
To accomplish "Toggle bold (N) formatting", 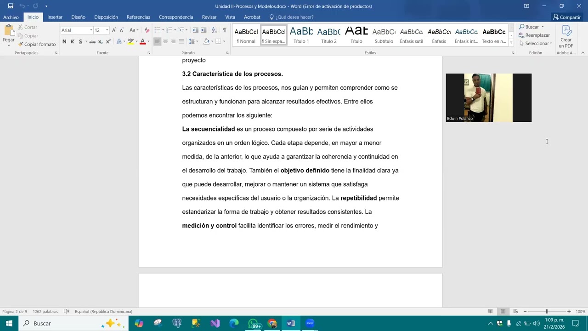I will [x=64, y=41].
